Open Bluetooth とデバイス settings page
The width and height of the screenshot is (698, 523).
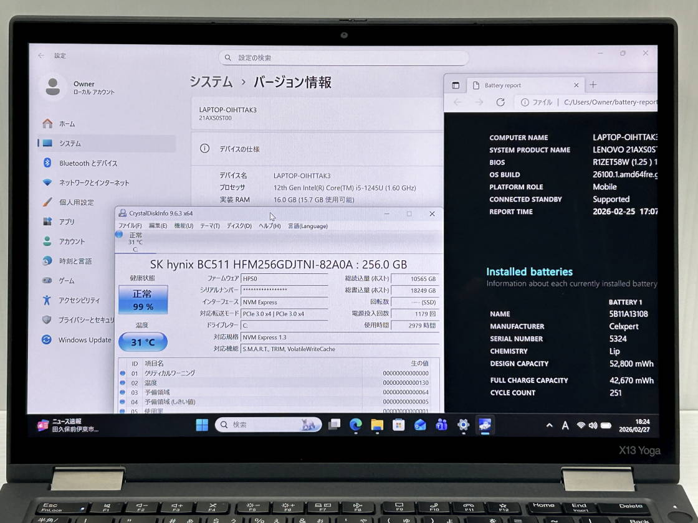click(88, 163)
